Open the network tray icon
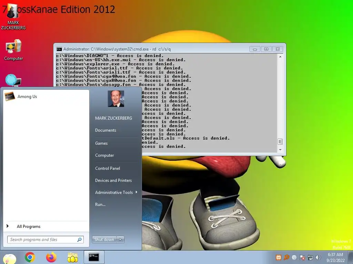This screenshot has width=353, height=264. [310, 257]
